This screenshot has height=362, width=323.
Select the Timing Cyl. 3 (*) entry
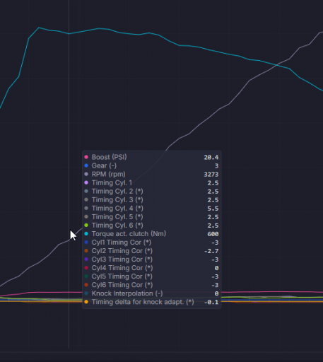[151, 199]
